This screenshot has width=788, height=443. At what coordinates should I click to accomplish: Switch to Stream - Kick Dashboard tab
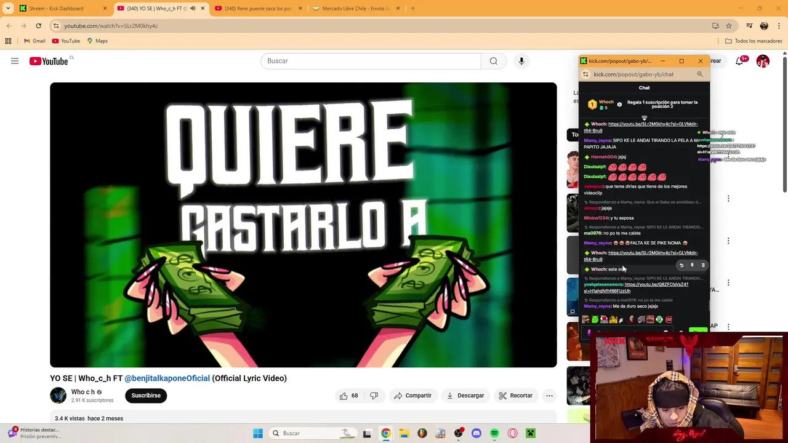point(63,9)
